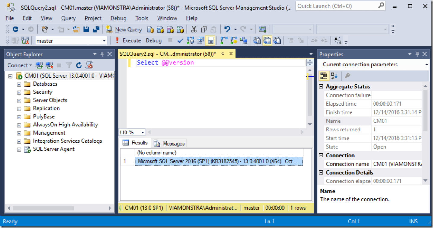Open the Query menu
The width and height of the screenshot is (433, 228).
(x=68, y=18)
